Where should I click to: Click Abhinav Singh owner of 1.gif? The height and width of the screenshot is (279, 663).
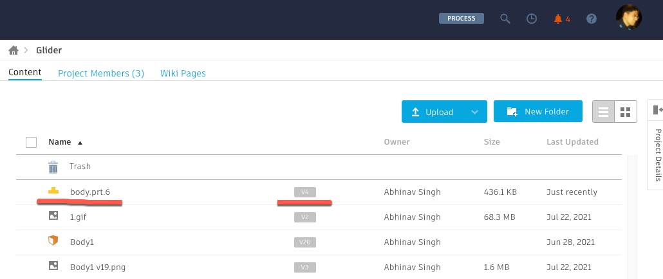412,217
